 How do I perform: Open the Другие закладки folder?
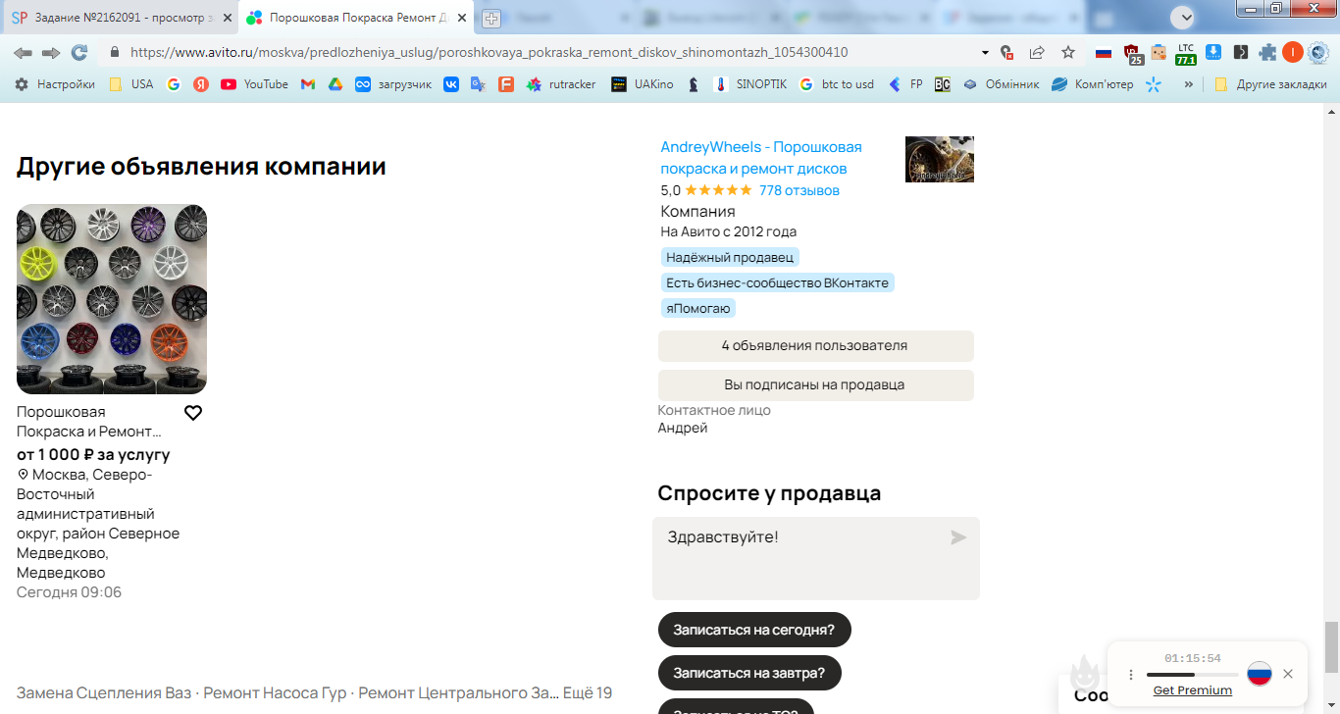[x=1270, y=84]
